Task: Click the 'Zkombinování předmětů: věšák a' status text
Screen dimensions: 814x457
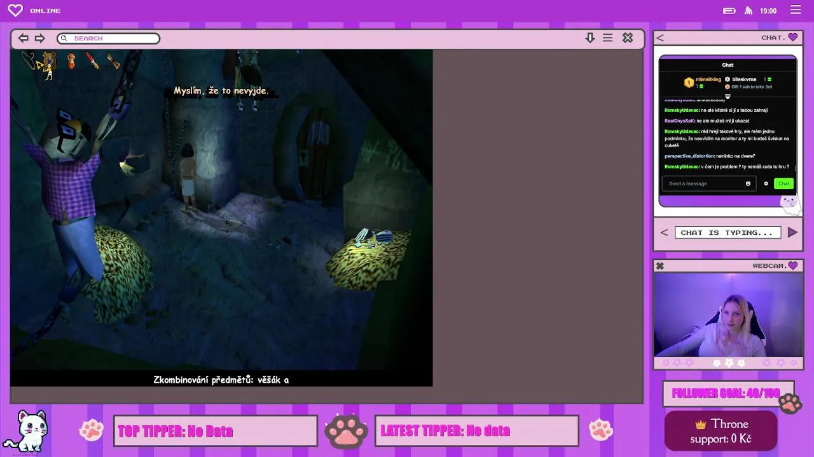Action: (x=221, y=380)
